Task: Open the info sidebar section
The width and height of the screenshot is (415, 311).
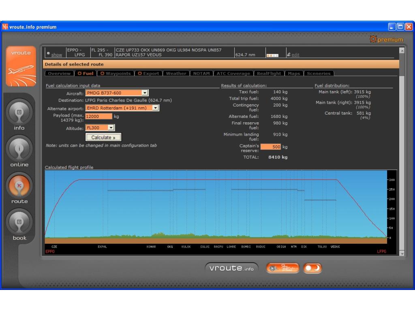Action: [19, 115]
